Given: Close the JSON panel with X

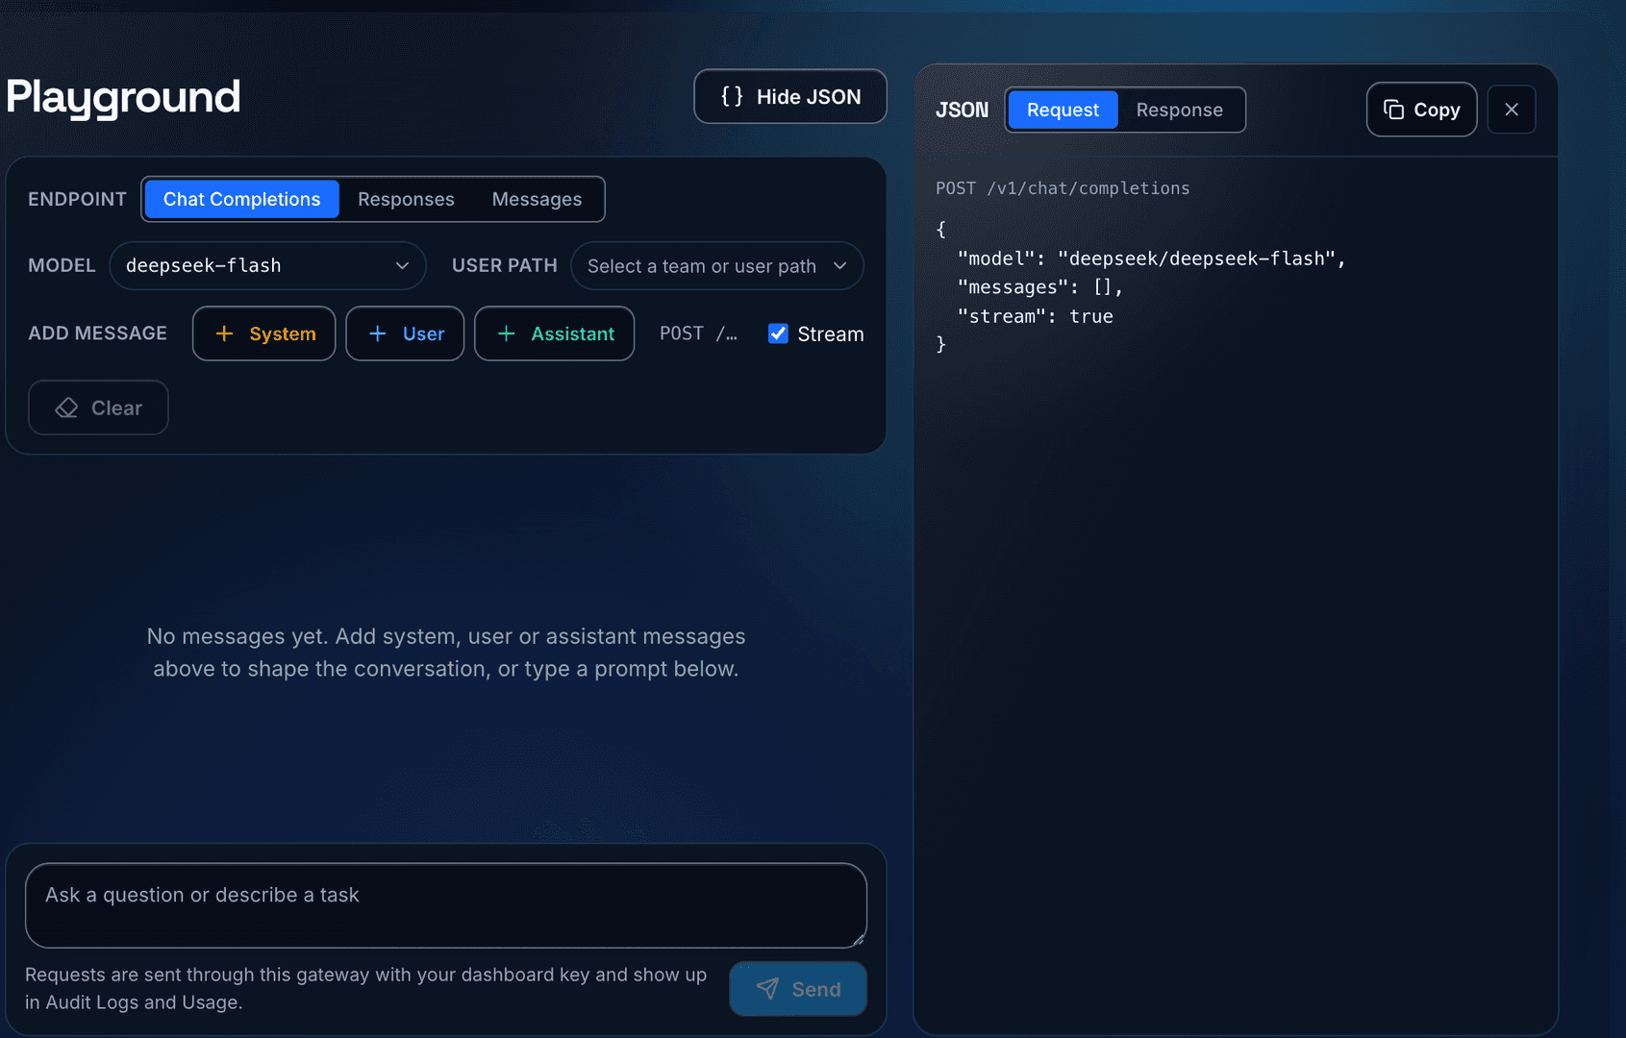Looking at the screenshot, I should pyautogui.click(x=1512, y=110).
